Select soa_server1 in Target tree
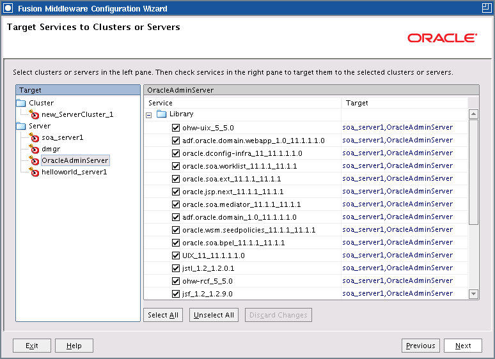The width and height of the screenshot is (495, 359). (63, 137)
